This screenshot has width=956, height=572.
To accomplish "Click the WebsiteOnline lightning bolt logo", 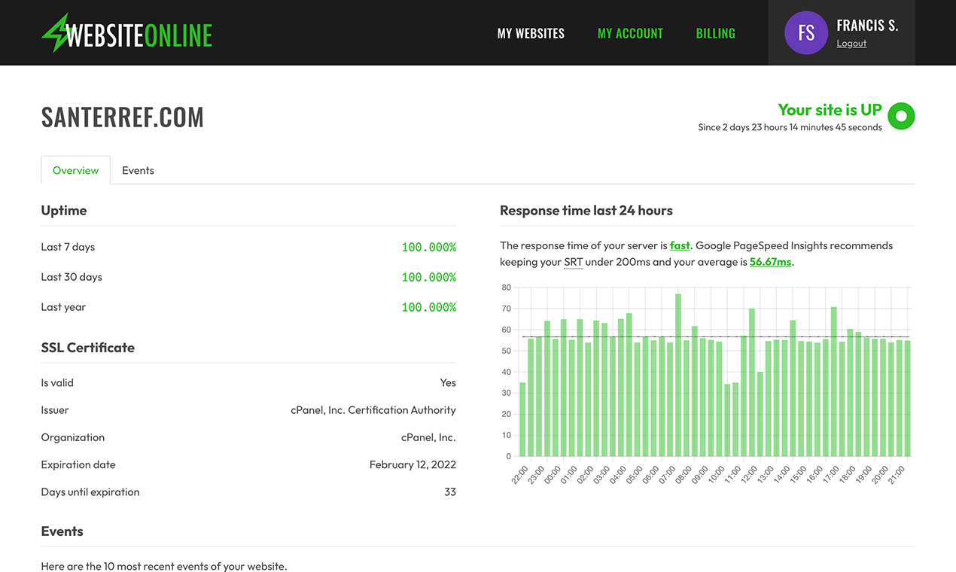I will pos(126,33).
